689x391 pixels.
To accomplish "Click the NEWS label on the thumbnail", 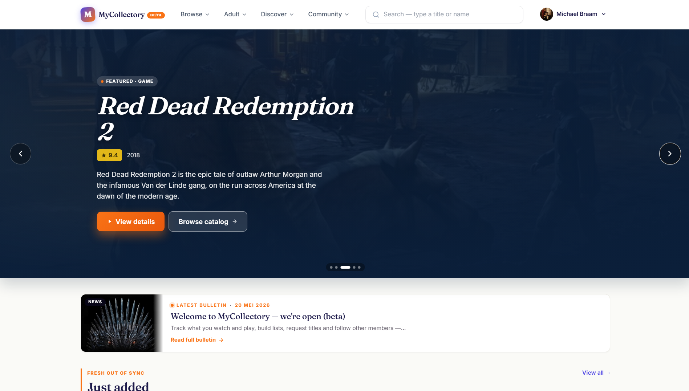I will (95, 302).
